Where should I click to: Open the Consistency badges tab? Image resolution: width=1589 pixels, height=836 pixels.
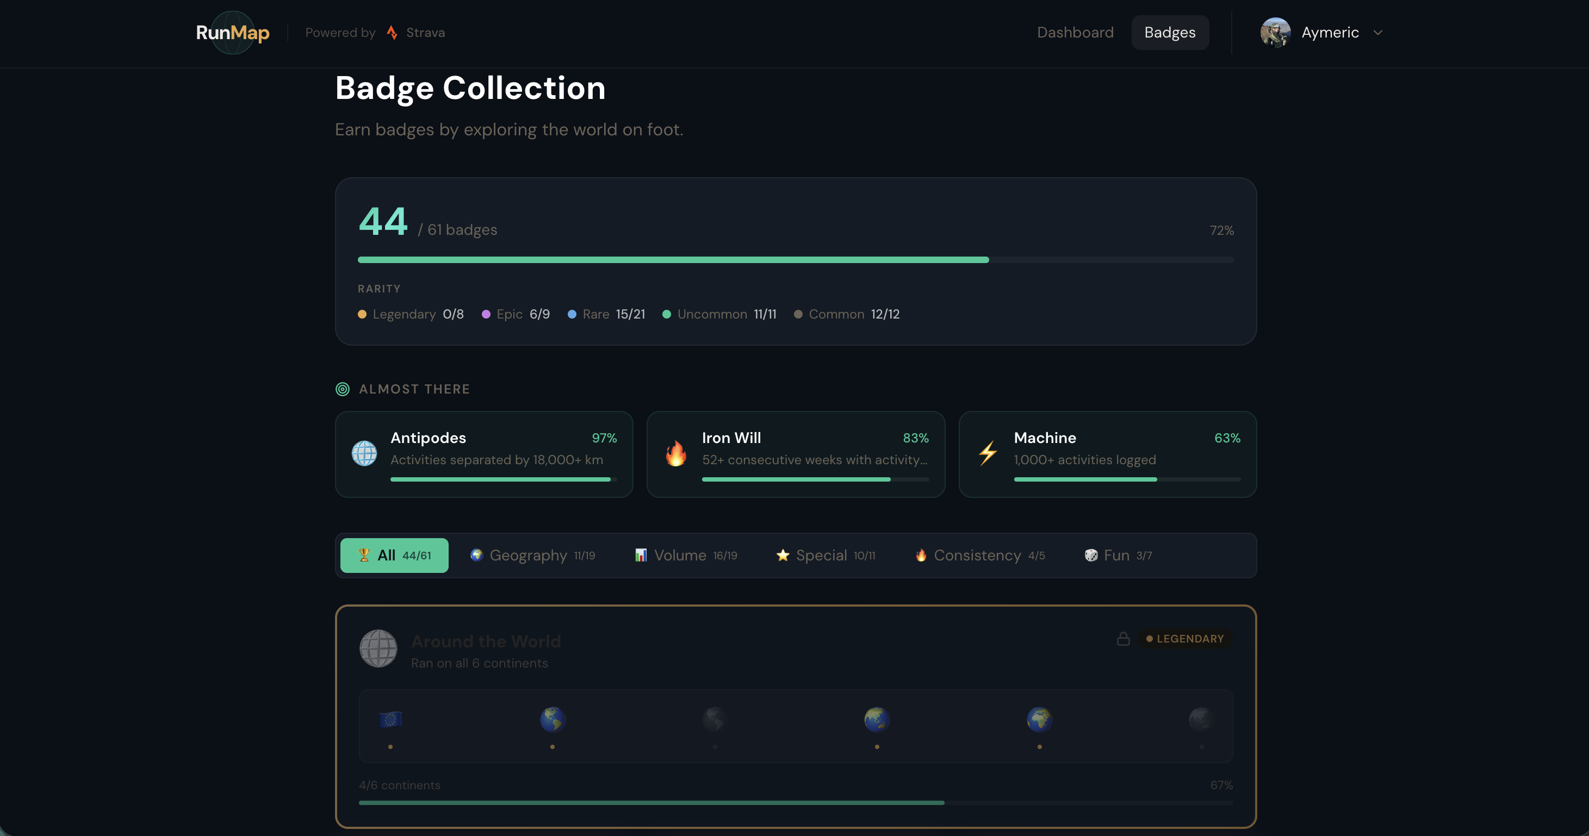pyautogui.click(x=979, y=556)
